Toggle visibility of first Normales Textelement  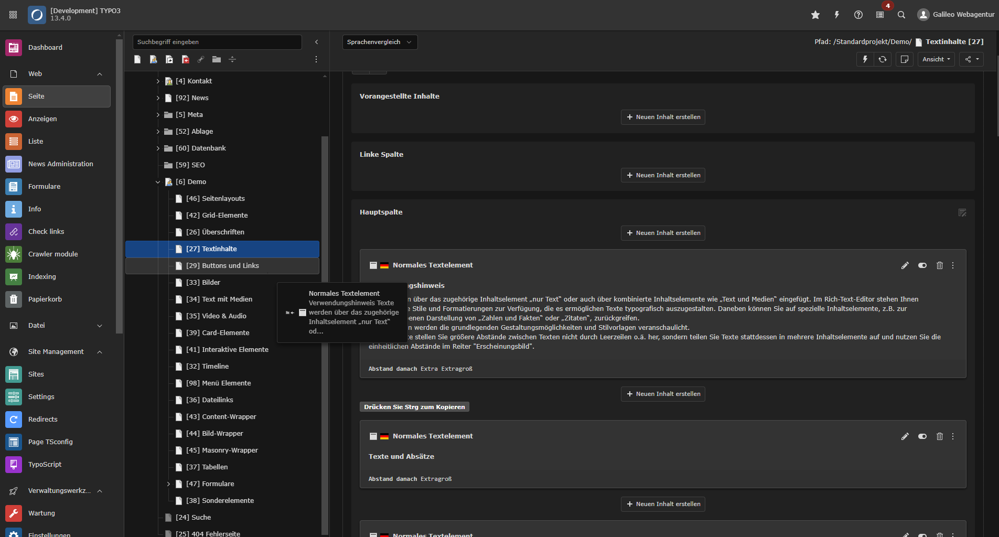[922, 265]
